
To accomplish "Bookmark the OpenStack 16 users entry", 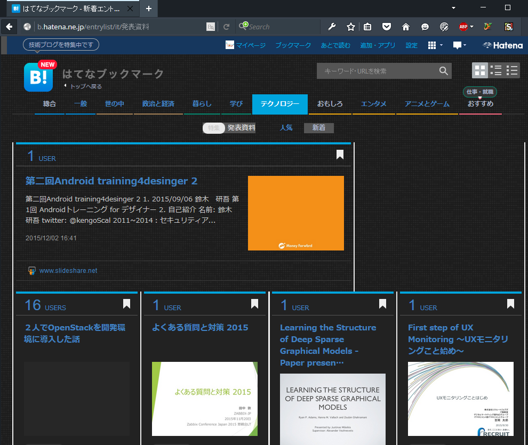I will click(126, 304).
